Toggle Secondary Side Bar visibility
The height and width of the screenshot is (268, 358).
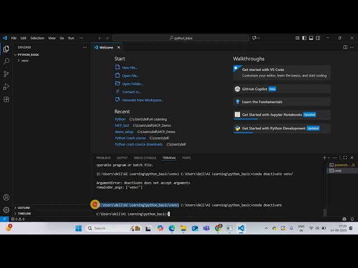(318, 38)
